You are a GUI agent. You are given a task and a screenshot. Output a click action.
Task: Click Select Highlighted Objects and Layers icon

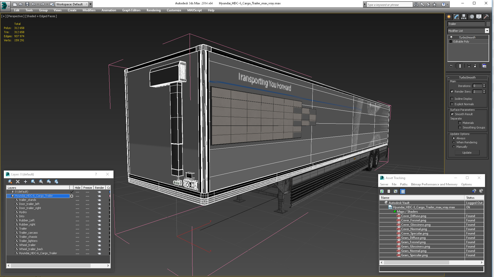click(33, 182)
